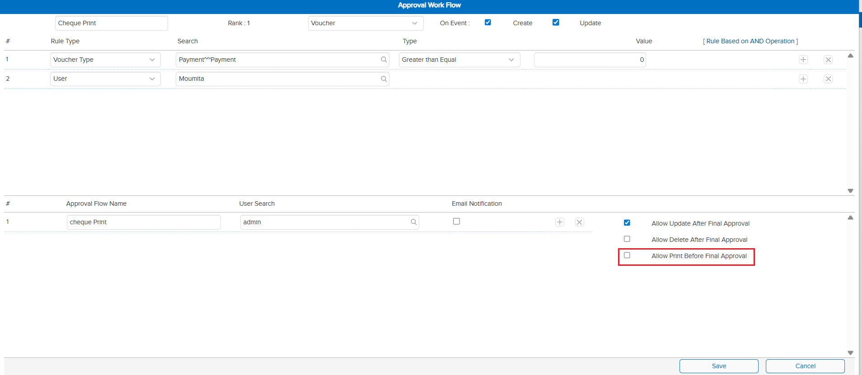Remove the cheque Print approval flow row
The height and width of the screenshot is (375, 862).
pos(579,222)
